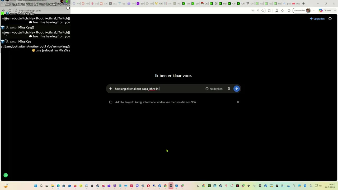
Task: Open the volume speaker tray icon
Action: click(x=320, y=186)
